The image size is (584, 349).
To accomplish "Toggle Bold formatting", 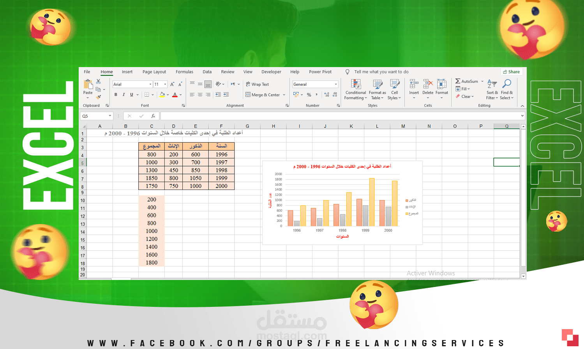I will (x=116, y=95).
